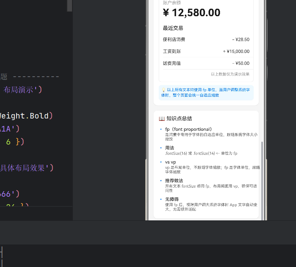Click the FontWeight.Bold code text

pyautogui.click(x=26, y=116)
